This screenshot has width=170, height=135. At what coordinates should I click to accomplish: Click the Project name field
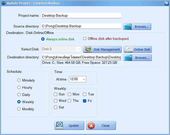click(x=81, y=16)
